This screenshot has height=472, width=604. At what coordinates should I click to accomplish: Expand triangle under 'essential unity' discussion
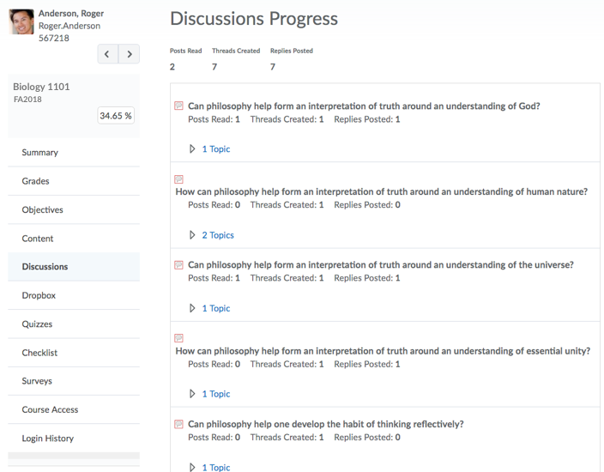click(192, 393)
